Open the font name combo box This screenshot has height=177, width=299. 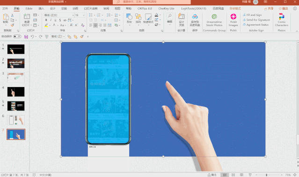click(x=59, y=15)
